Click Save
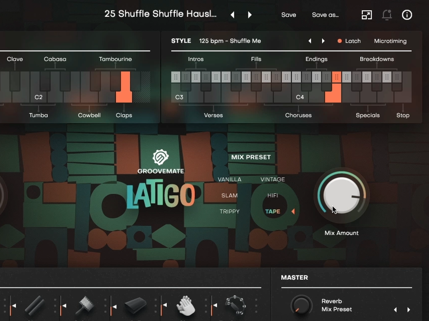This screenshot has height=321, width=429. click(289, 15)
